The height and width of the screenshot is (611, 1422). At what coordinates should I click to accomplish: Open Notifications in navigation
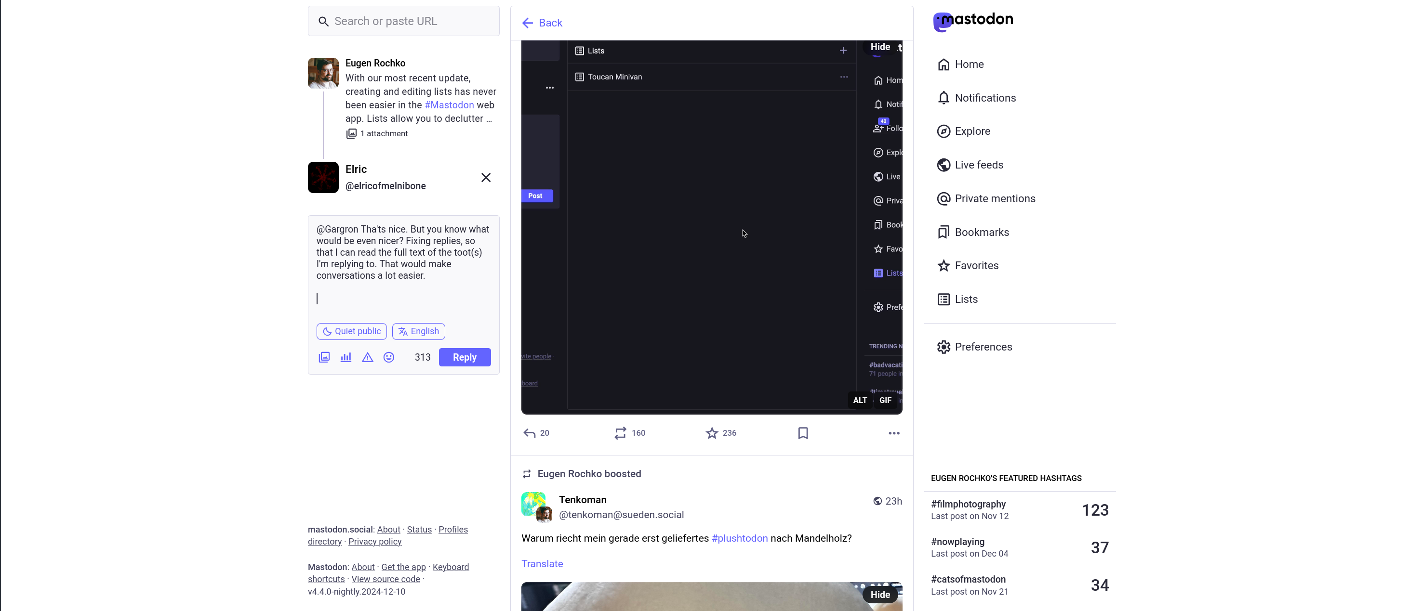point(985,98)
